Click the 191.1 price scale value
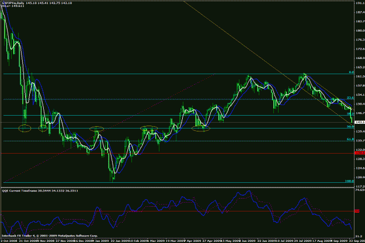Screen dimensions: 365x243 360,3
